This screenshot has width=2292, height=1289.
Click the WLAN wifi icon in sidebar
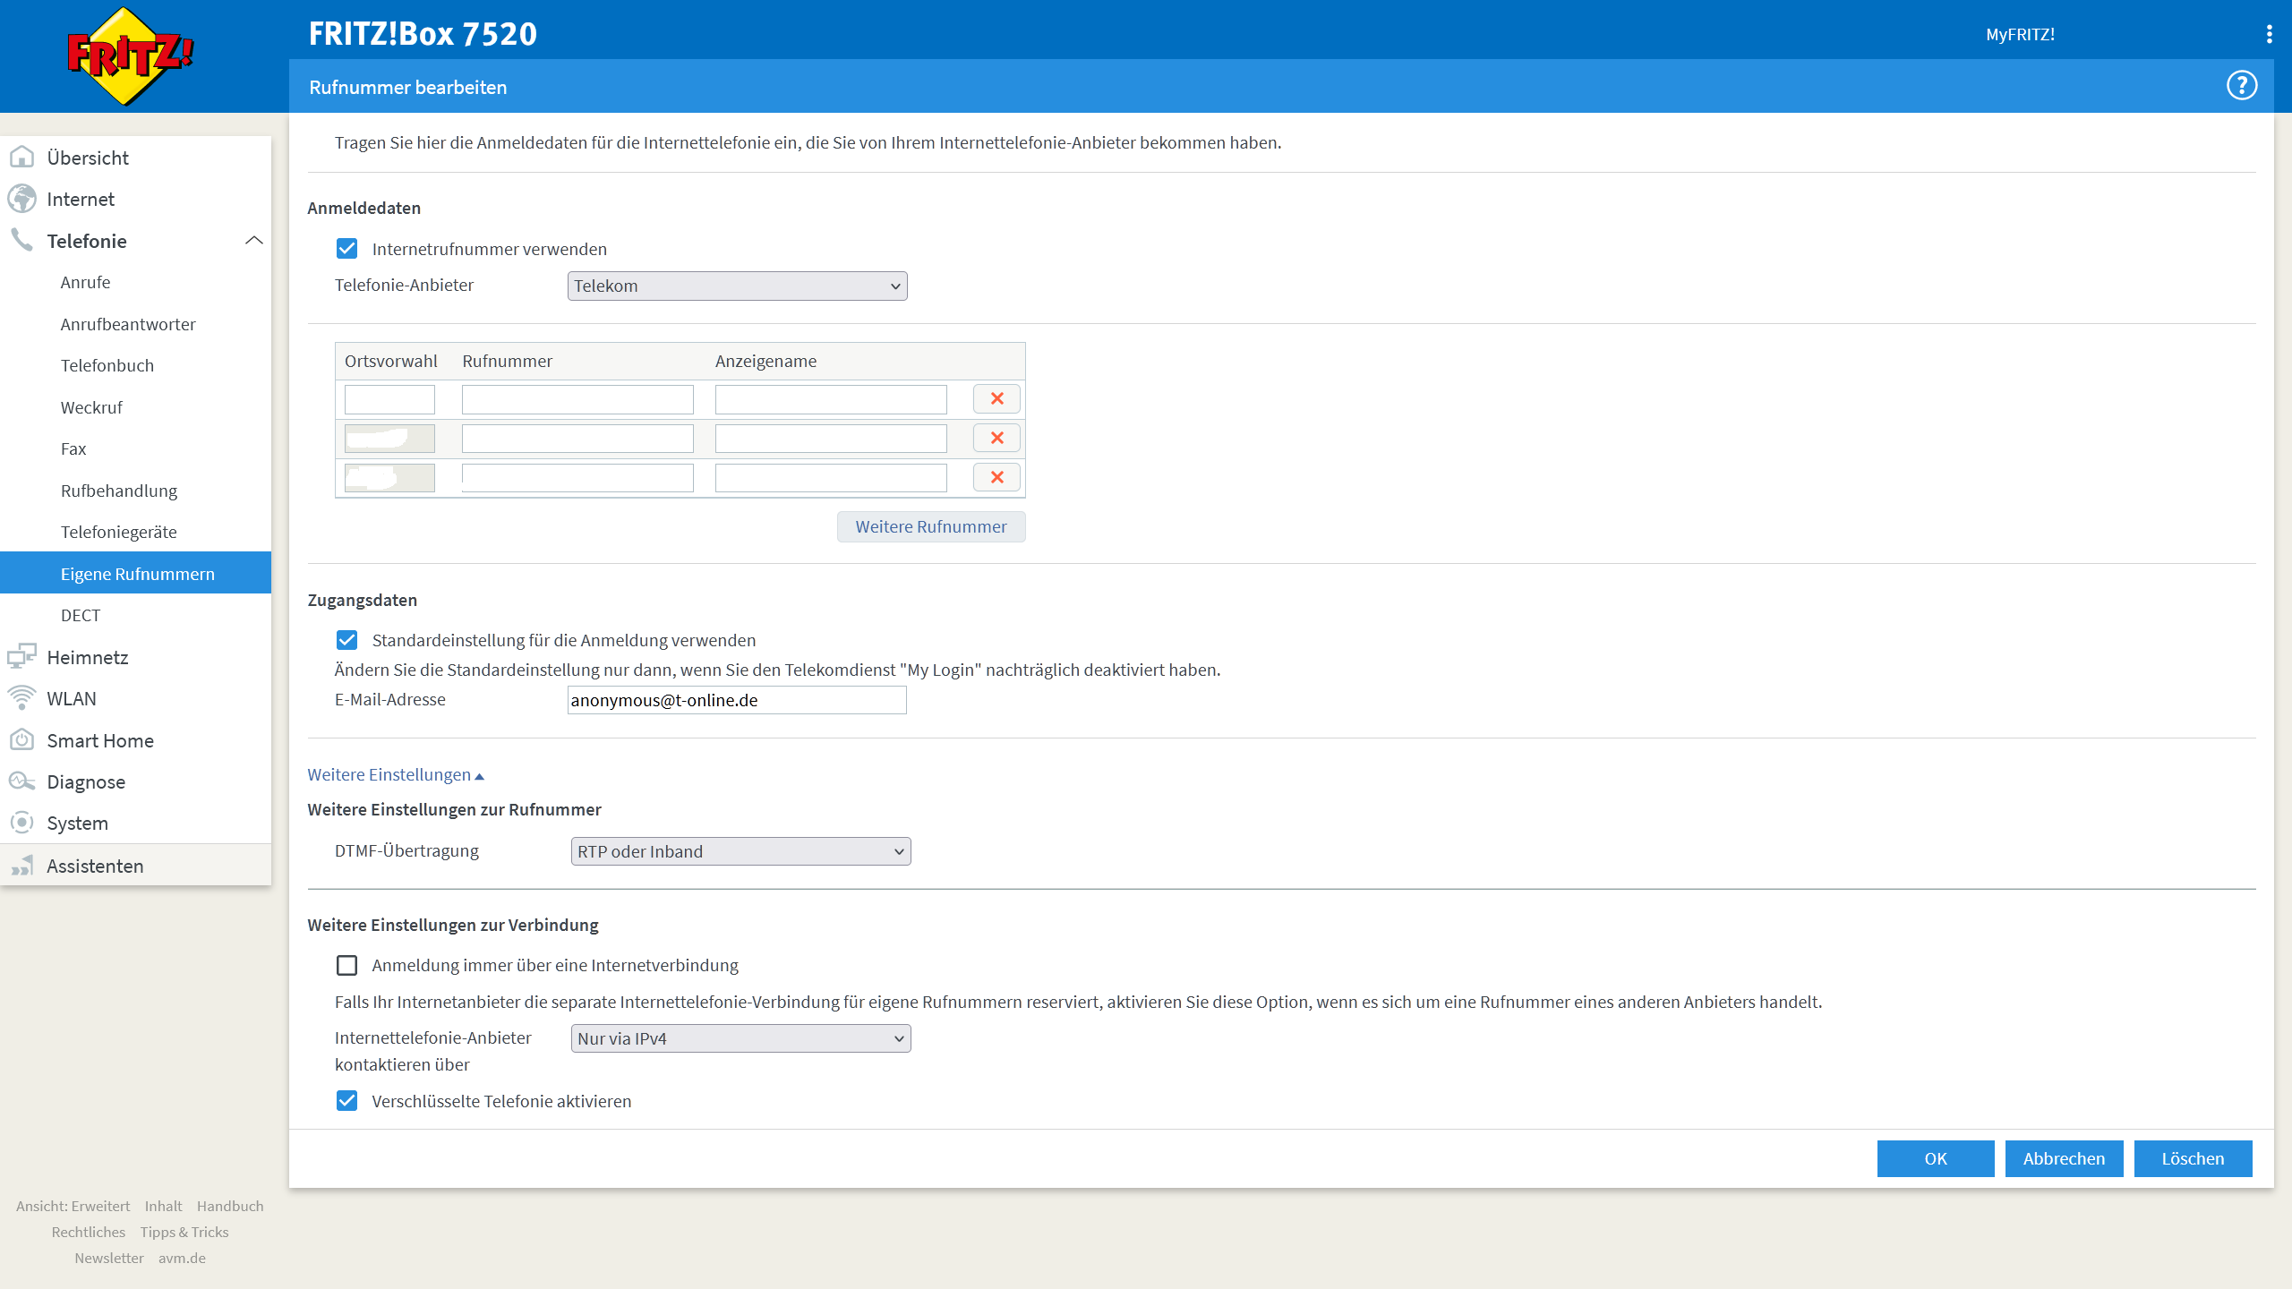click(21, 698)
